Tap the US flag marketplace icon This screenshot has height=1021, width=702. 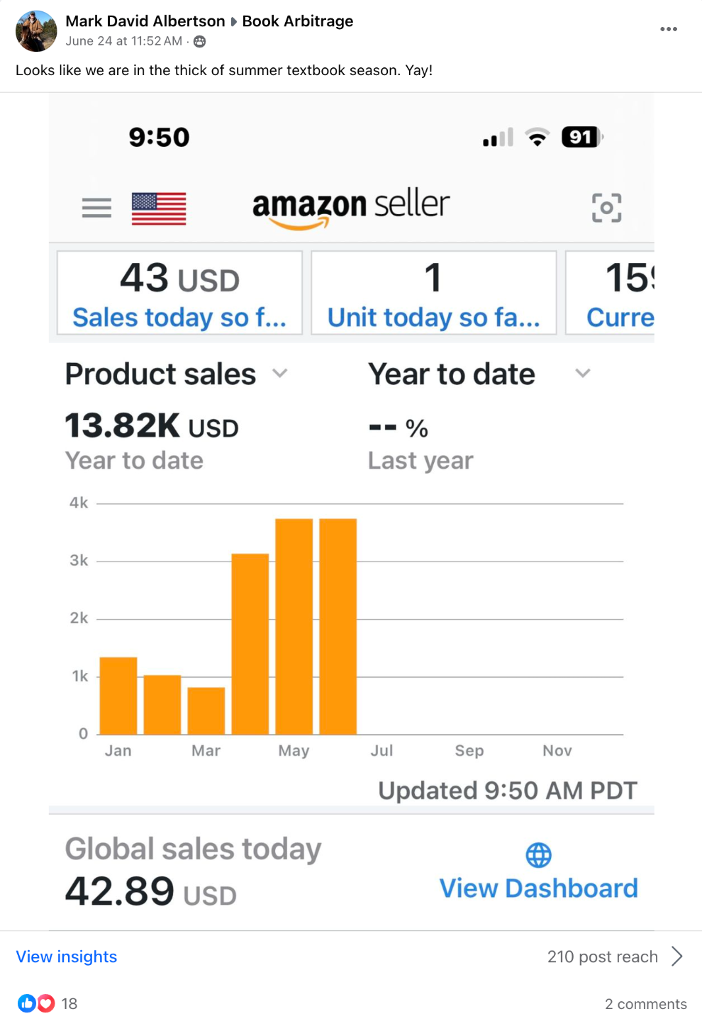[159, 208]
